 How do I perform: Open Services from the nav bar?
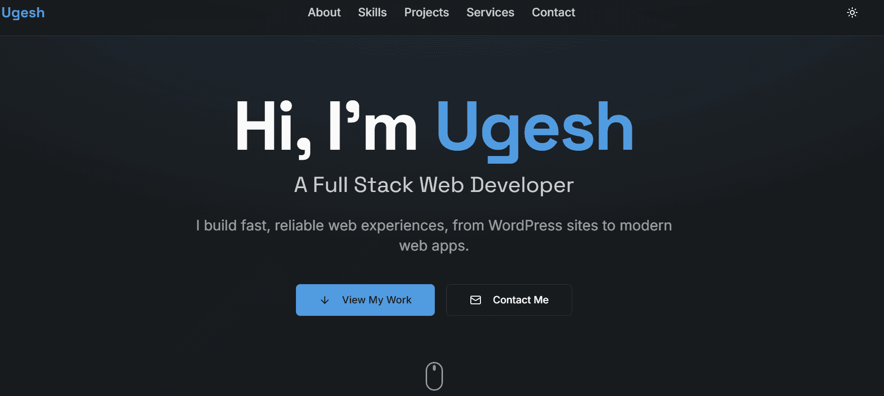tap(491, 12)
